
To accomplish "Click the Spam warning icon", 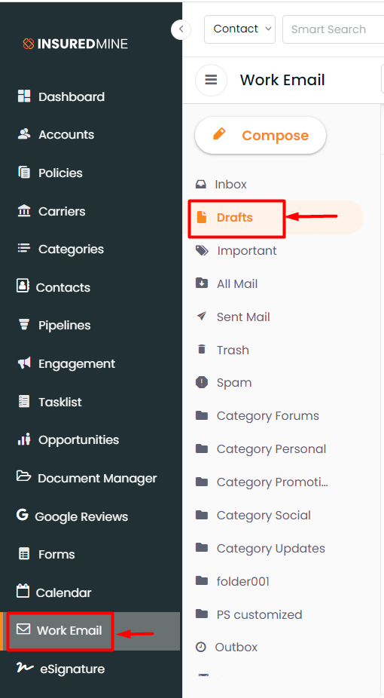I will 202,382.
